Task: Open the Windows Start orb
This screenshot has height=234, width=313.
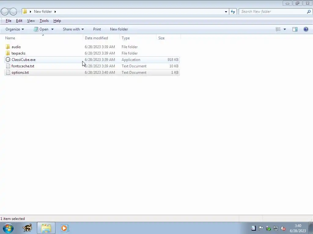Action: point(8,228)
